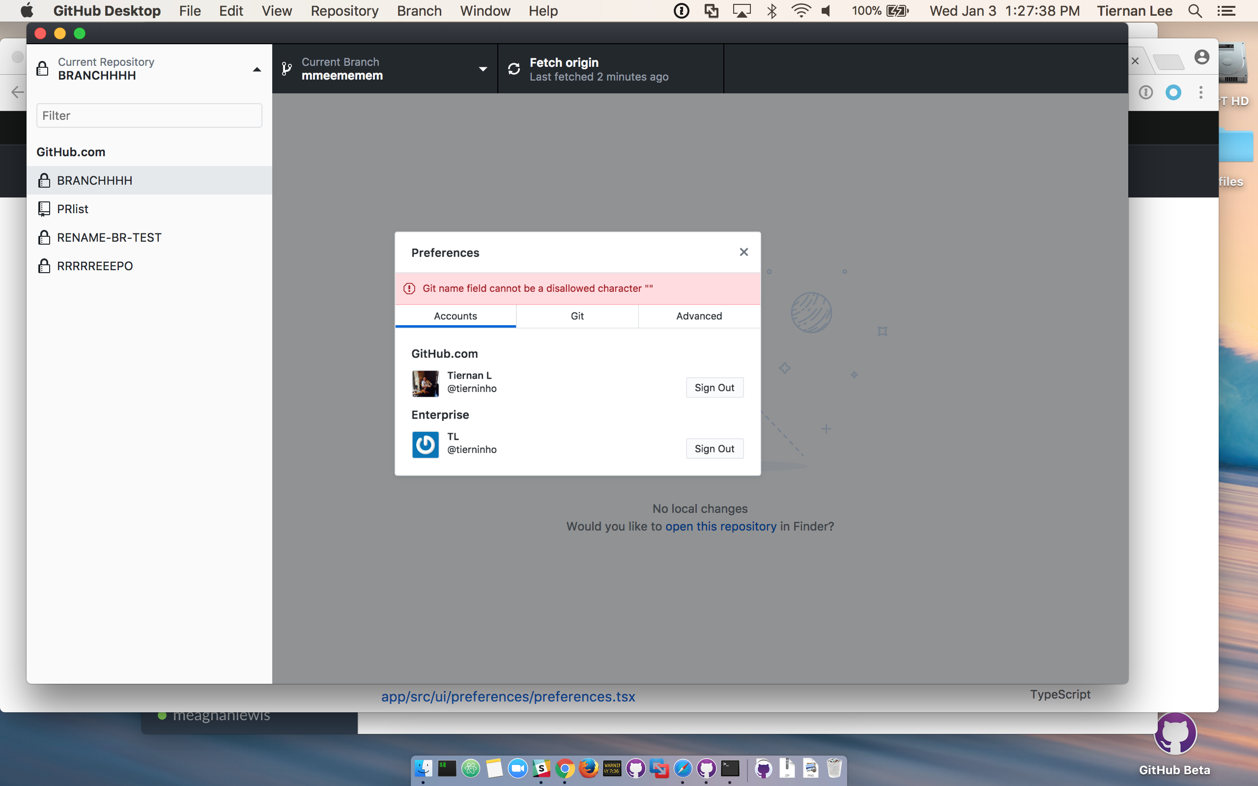The height and width of the screenshot is (786, 1258).
Task: Click the Spotlight search icon in menu bar
Action: pos(1195,10)
